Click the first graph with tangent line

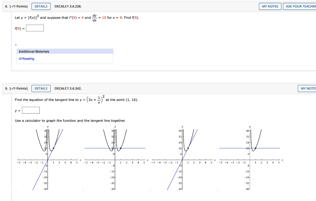[x=48, y=157]
